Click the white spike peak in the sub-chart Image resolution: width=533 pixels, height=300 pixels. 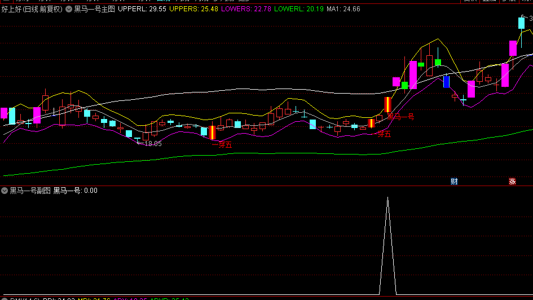coord(388,198)
